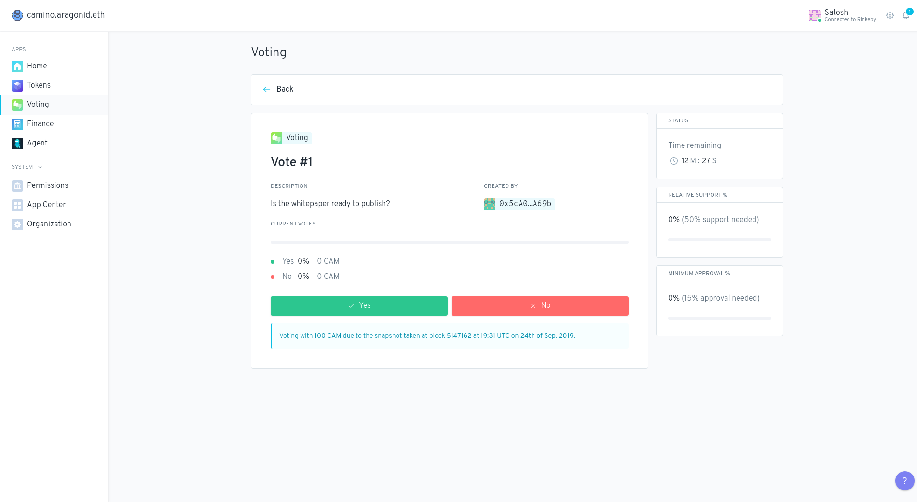Click the current votes progress bar
This screenshot has height=502, width=917.
pyautogui.click(x=449, y=242)
